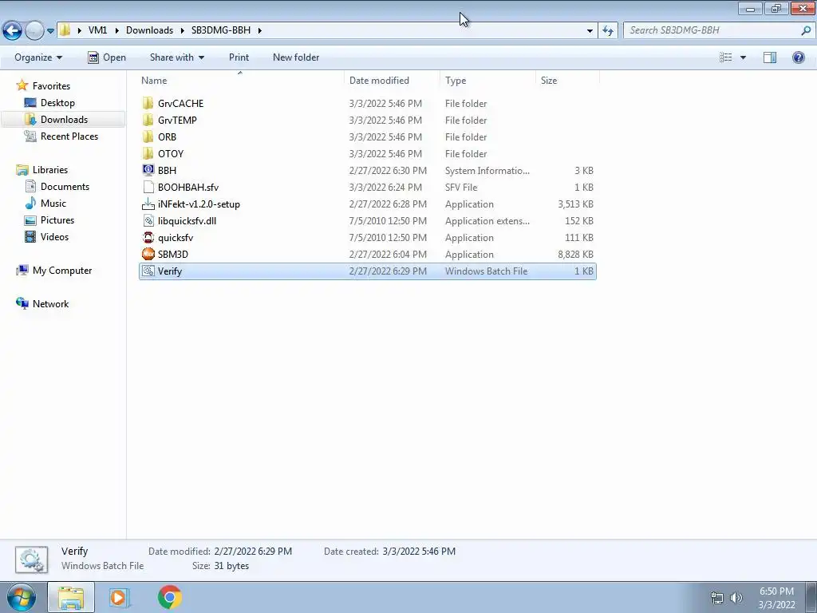Viewport: 817px width, 613px height.
Task: Select the OTOY folder icon
Action: click(148, 154)
